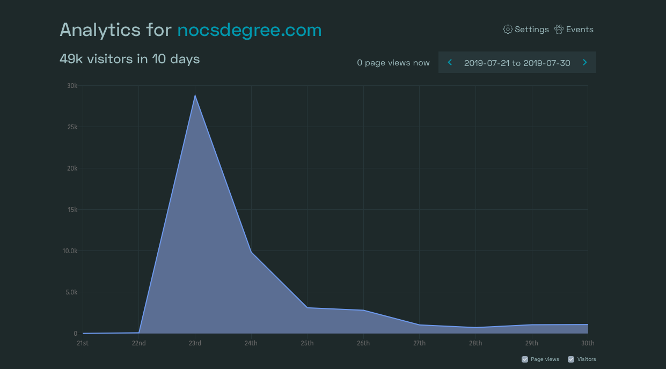This screenshot has width=666, height=369.
Task: Toggle the Visitors checkbox
Action: click(571, 359)
